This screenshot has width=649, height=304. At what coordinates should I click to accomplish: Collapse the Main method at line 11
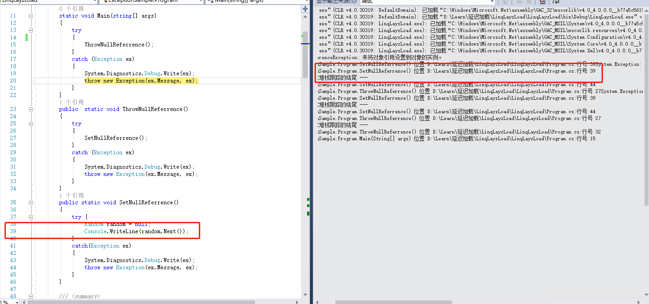tap(31, 16)
